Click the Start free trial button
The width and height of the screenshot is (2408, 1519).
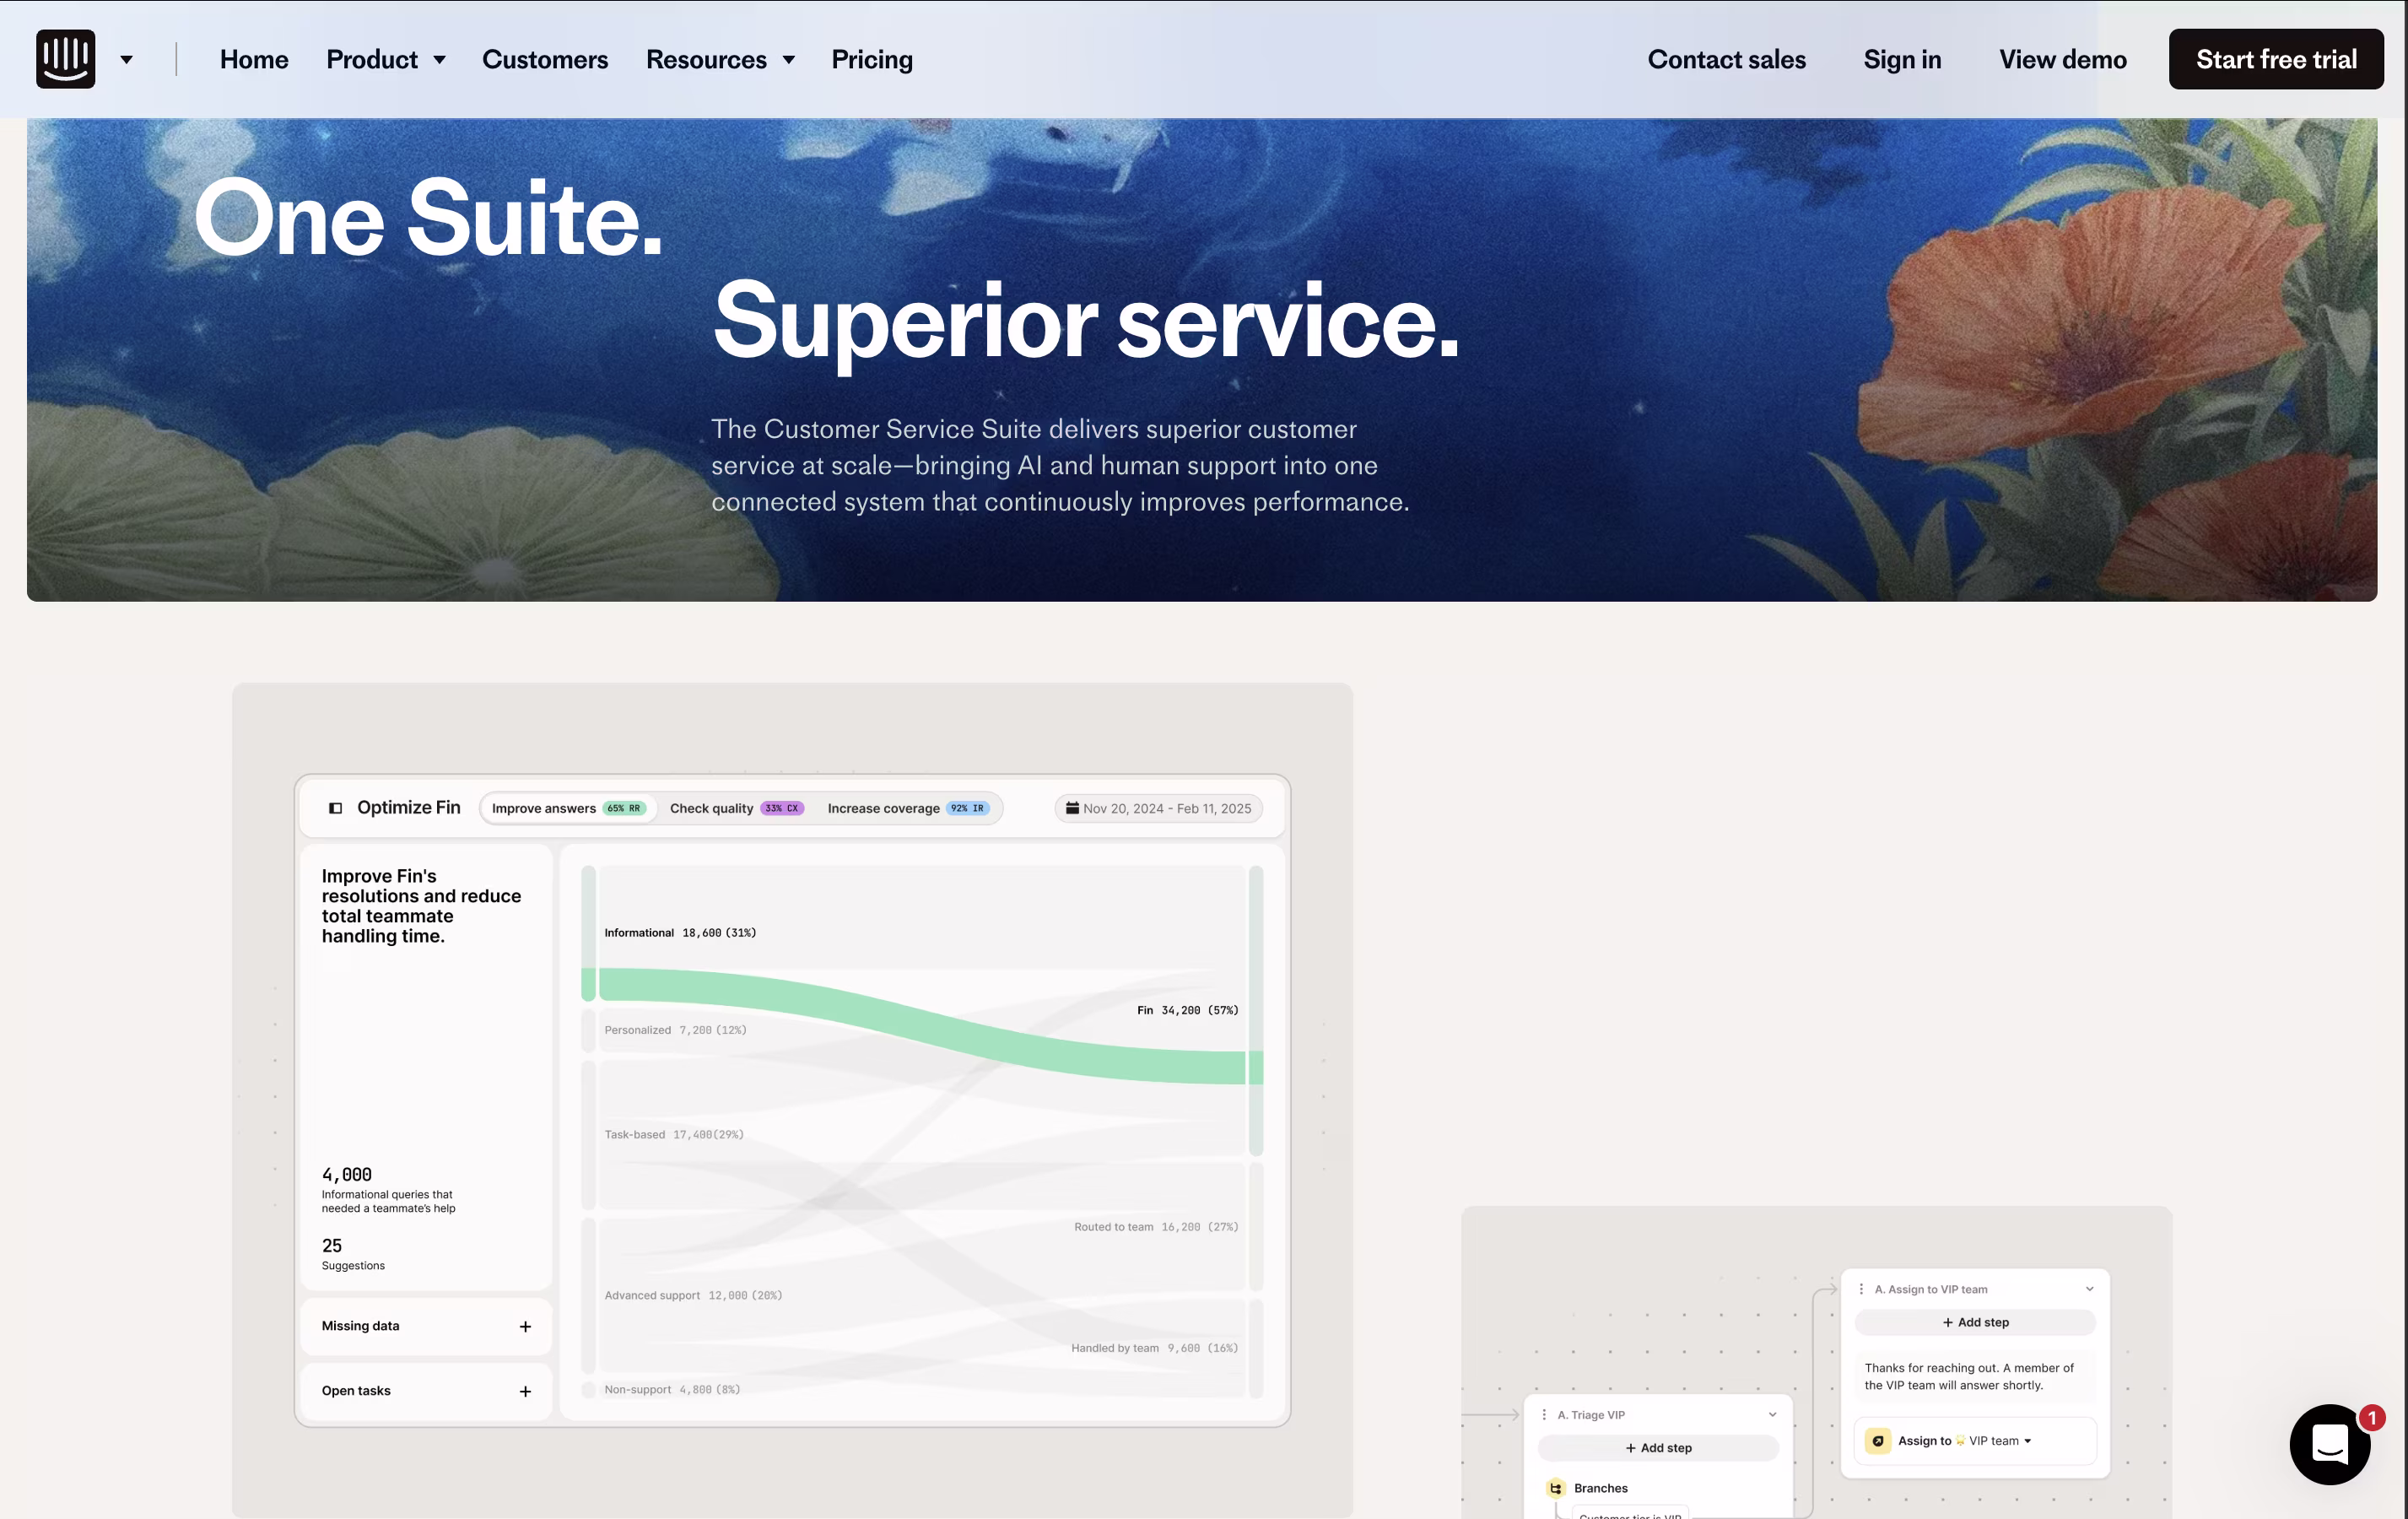click(2276, 59)
